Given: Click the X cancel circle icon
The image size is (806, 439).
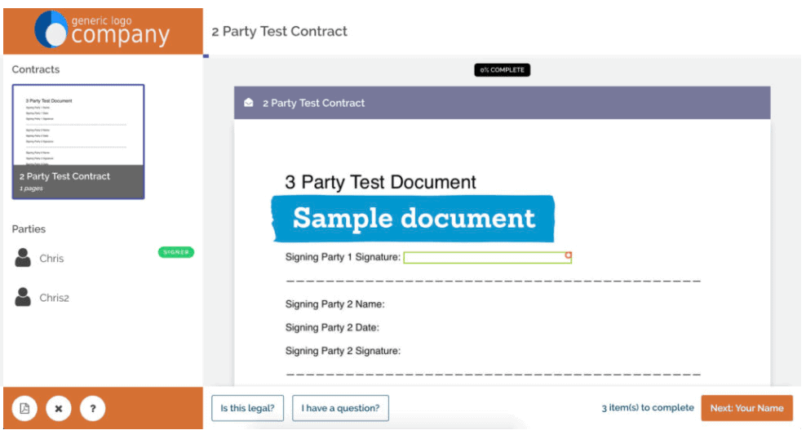Looking at the screenshot, I should (x=59, y=409).
